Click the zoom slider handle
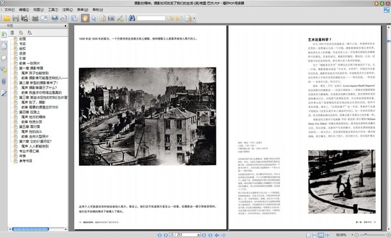The width and height of the screenshot is (391, 238). pyautogui.click(x=366, y=235)
